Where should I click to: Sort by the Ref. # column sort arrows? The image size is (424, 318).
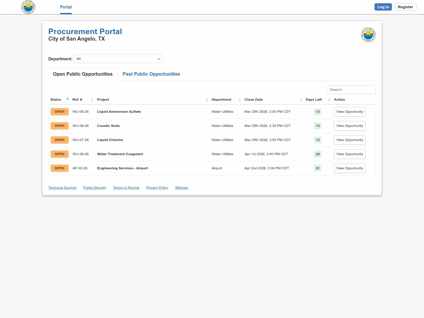tap(92, 100)
